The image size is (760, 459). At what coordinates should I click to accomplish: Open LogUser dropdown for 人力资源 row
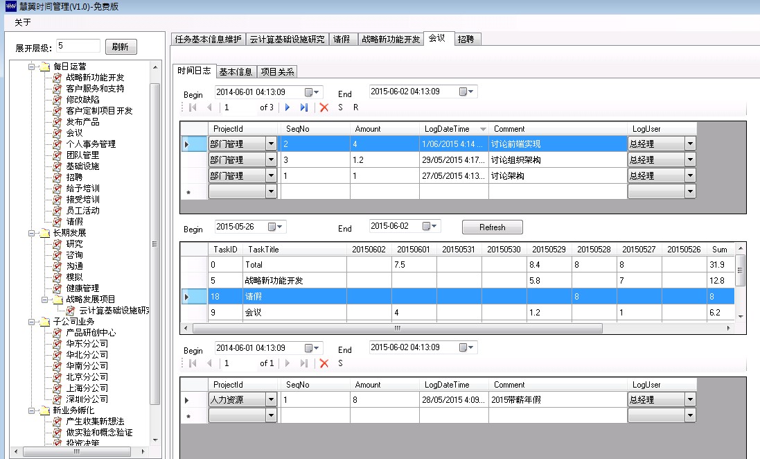[x=689, y=400]
